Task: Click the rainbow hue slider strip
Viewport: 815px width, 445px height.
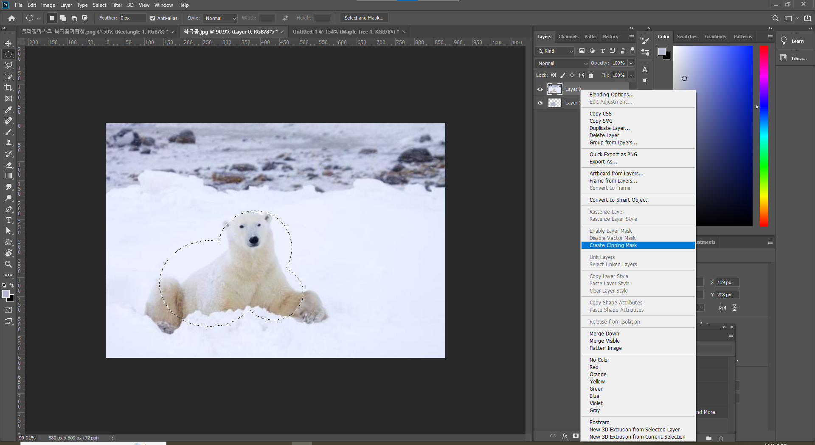Action: pos(764,136)
